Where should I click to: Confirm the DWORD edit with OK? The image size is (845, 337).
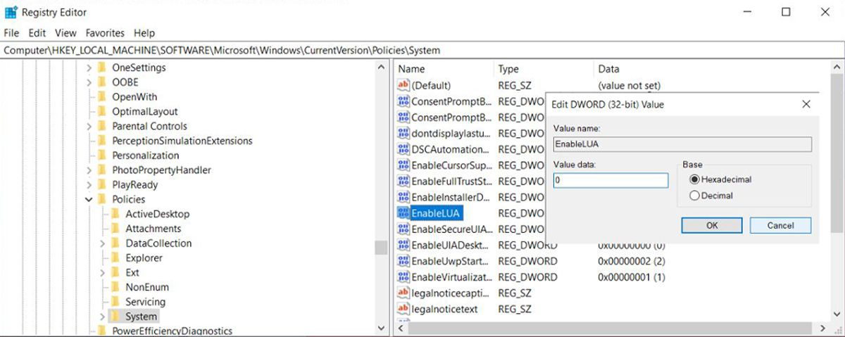coord(712,225)
